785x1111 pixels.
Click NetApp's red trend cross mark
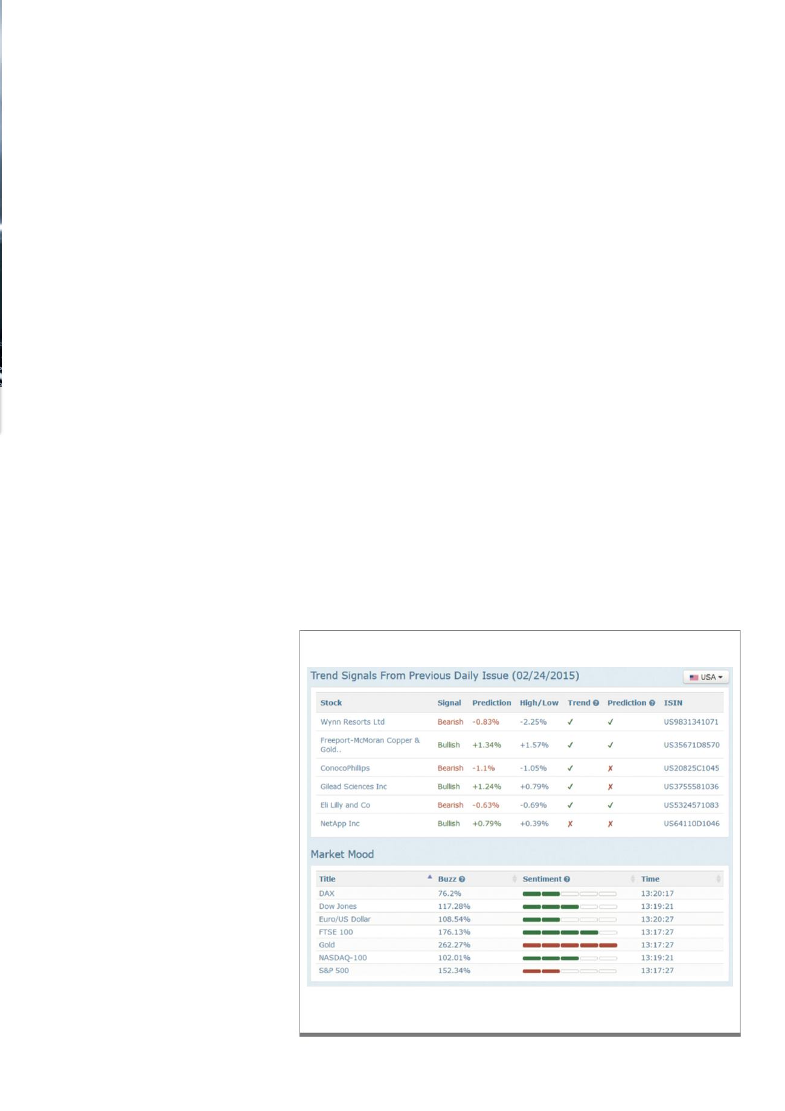pyautogui.click(x=570, y=824)
